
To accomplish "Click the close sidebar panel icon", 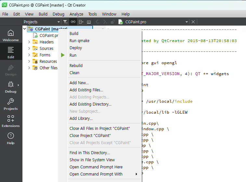I will pos(89,22).
